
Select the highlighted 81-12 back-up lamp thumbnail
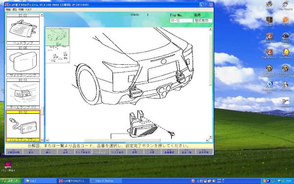point(23,126)
